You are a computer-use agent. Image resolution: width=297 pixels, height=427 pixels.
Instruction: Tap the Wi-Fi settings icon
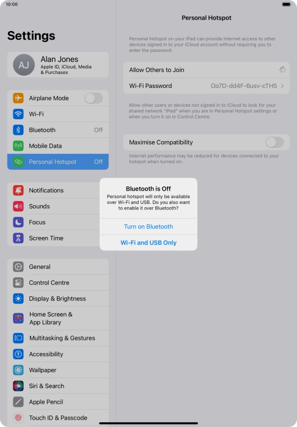tap(18, 114)
